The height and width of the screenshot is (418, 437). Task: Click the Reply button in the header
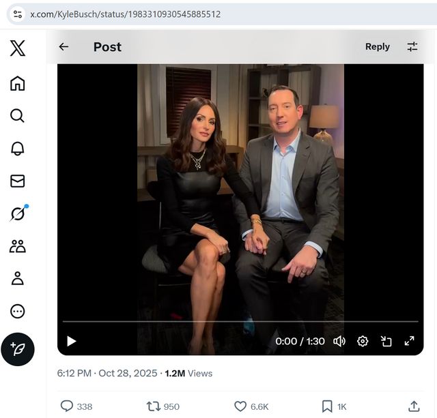tap(377, 46)
